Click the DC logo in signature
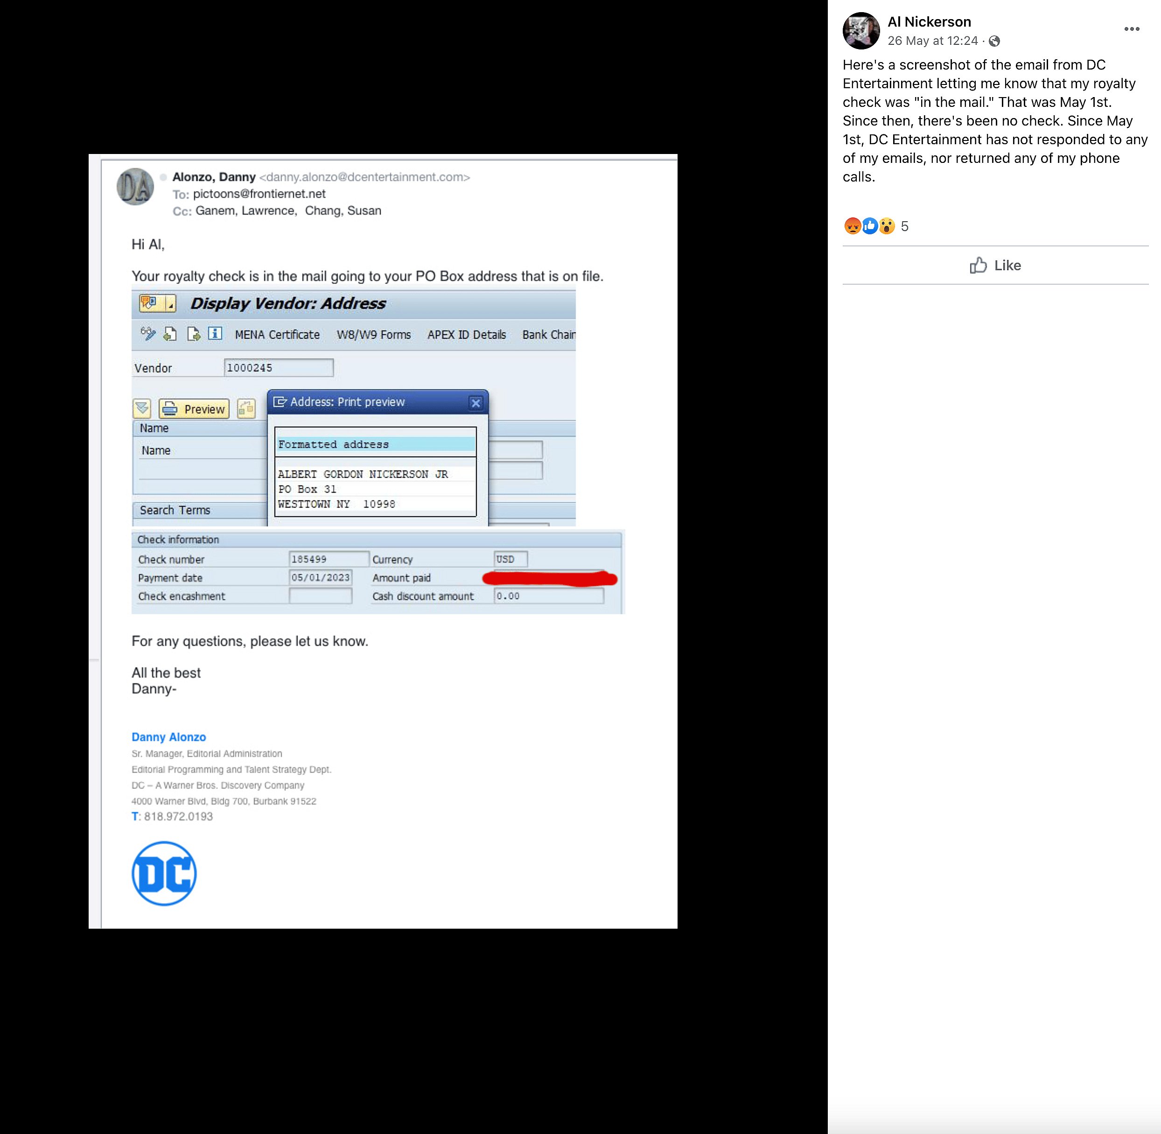1161x1134 pixels. click(164, 873)
